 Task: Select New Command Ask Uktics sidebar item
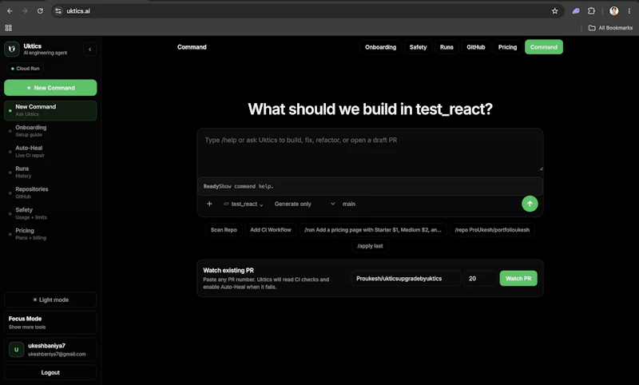pyautogui.click(x=50, y=110)
